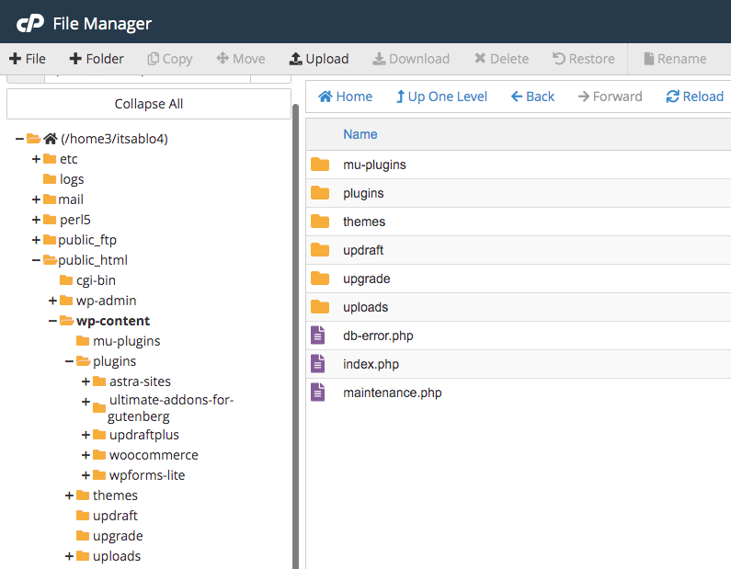Viewport: 731px width, 569px height.
Task: Expand the themes folder in tree
Action: point(69,495)
